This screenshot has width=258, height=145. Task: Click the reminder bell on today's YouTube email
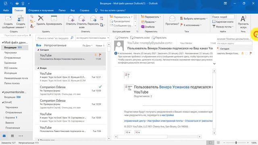point(96,55)
